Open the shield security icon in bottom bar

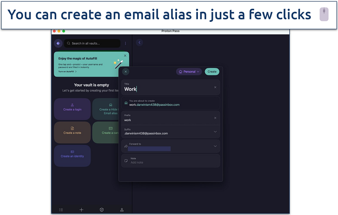point(101,210)
